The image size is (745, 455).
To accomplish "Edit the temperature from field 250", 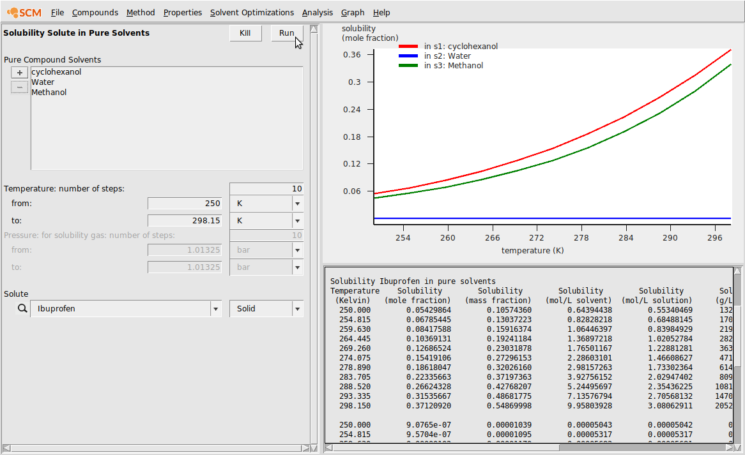I will [185, 204].
